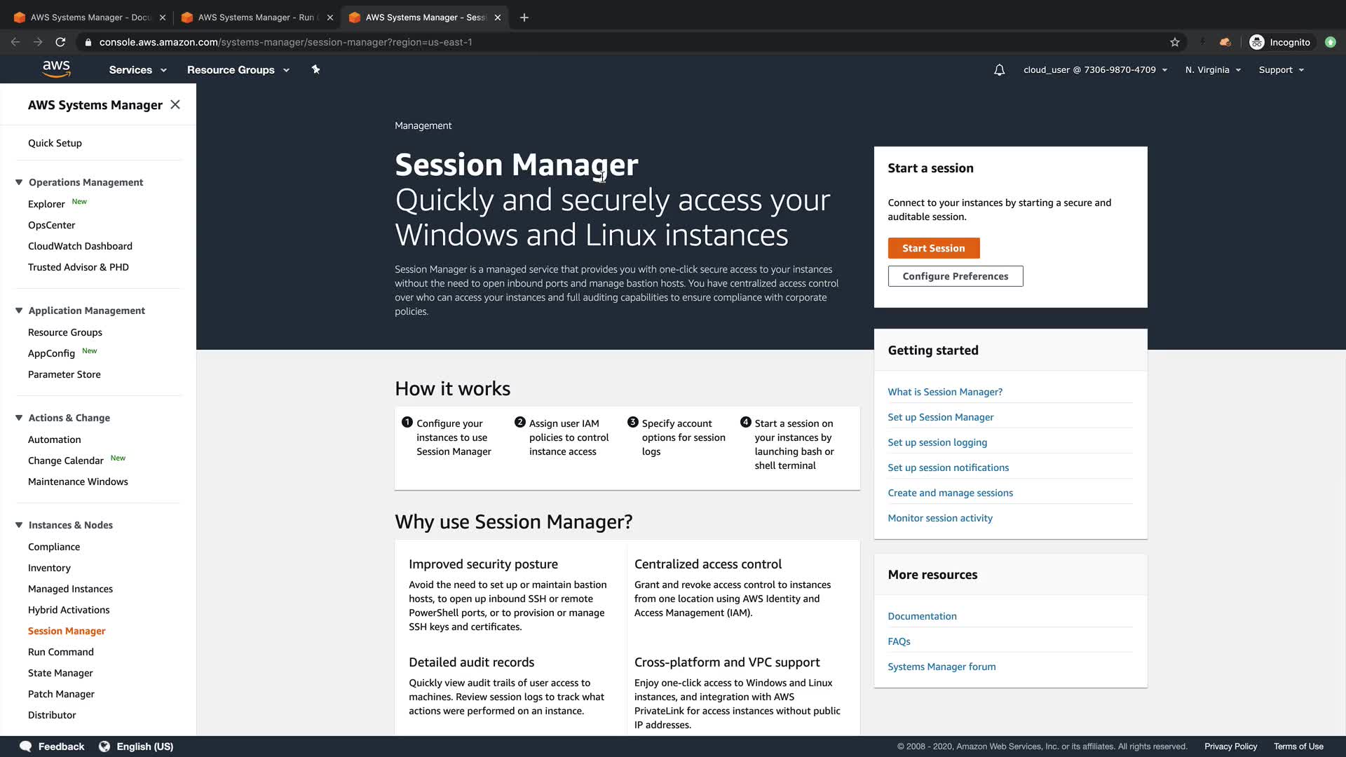This screenshot has height=757, width=1346.
Task: Collapse the Actions & Change section
Action: [x=19, y=418]
